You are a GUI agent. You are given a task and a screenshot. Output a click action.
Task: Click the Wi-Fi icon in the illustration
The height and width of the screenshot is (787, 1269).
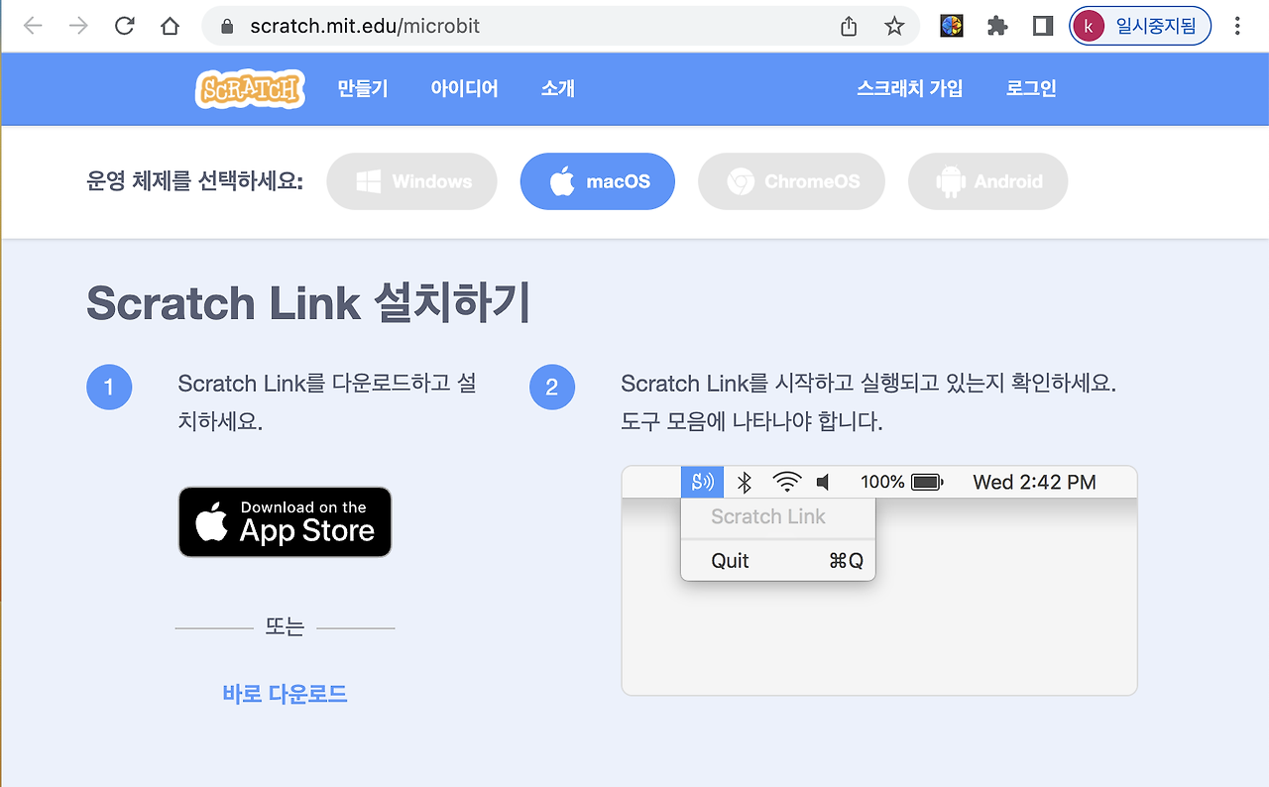click(787, 483)
